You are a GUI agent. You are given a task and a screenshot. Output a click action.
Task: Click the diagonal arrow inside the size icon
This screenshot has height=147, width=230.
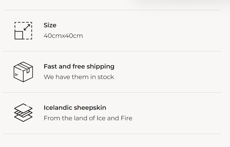click(x=27, y=27)
